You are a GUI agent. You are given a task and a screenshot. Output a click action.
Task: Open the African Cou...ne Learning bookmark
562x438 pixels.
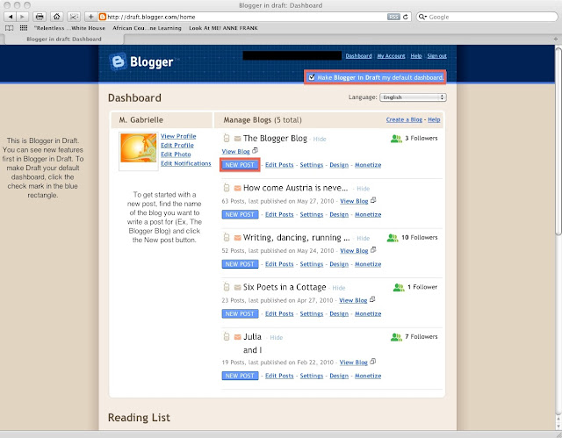147,28
